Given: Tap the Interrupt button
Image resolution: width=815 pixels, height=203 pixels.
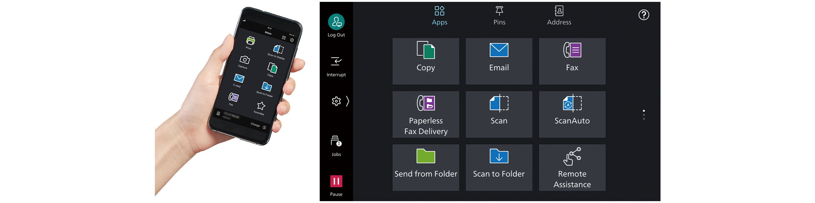Looking at the screenshot, I should pyautogui.click(x=336, y=66).
